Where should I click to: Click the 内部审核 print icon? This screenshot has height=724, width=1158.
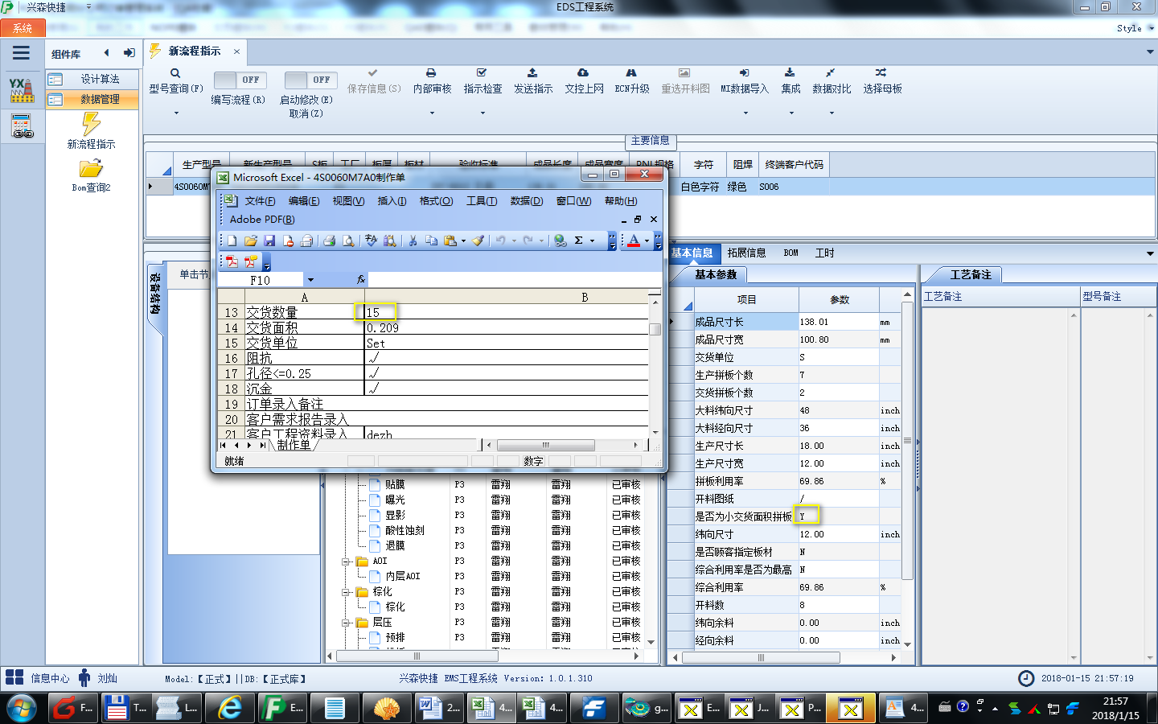(x=431, y=72)
